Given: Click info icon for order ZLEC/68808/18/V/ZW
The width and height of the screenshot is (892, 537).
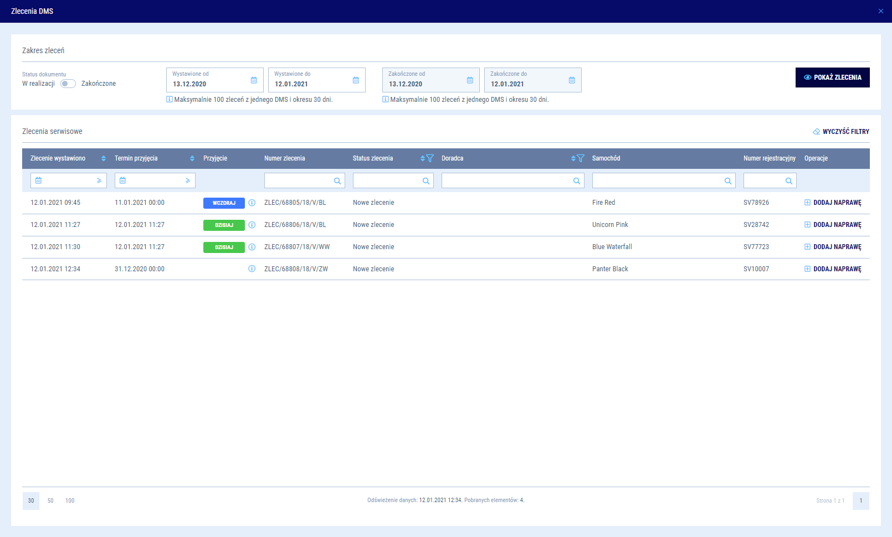Looking at the screenshot, I should click(x=252, y=269).
